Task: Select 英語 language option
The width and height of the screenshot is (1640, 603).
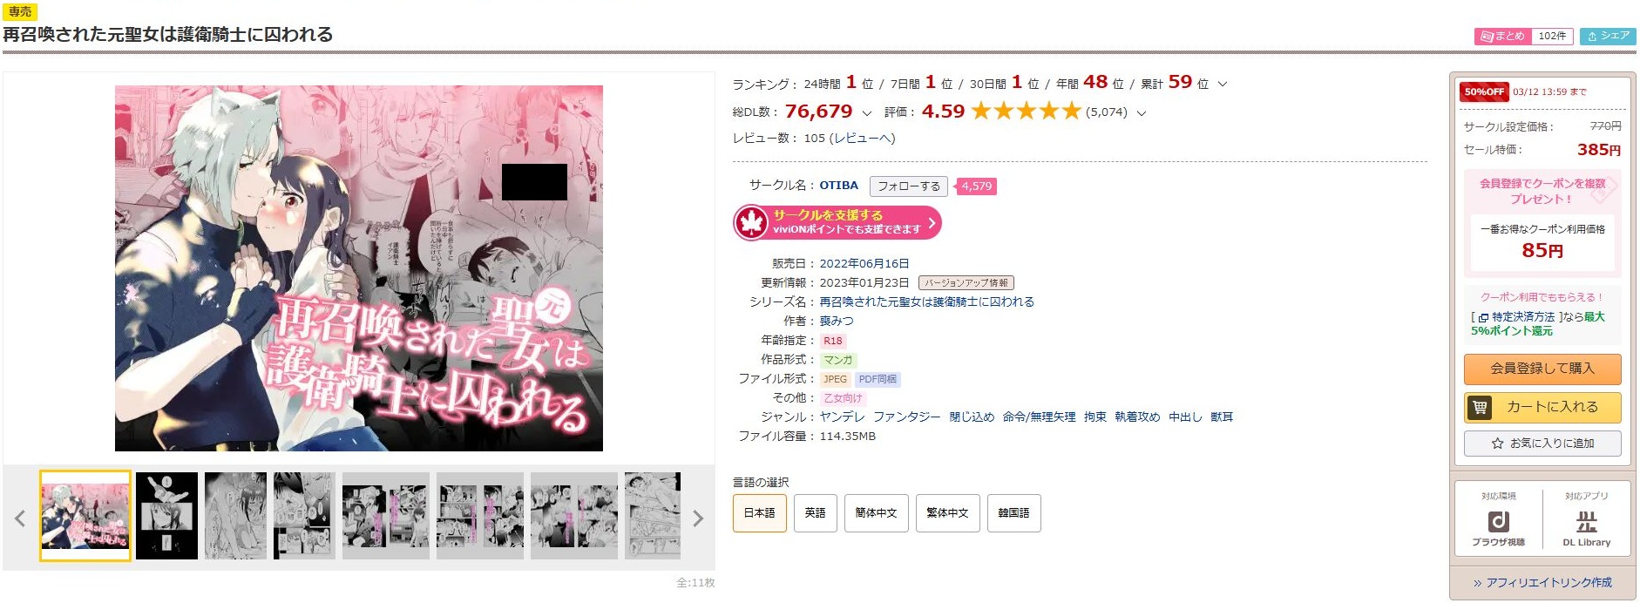Action: (x=815, y=513)
